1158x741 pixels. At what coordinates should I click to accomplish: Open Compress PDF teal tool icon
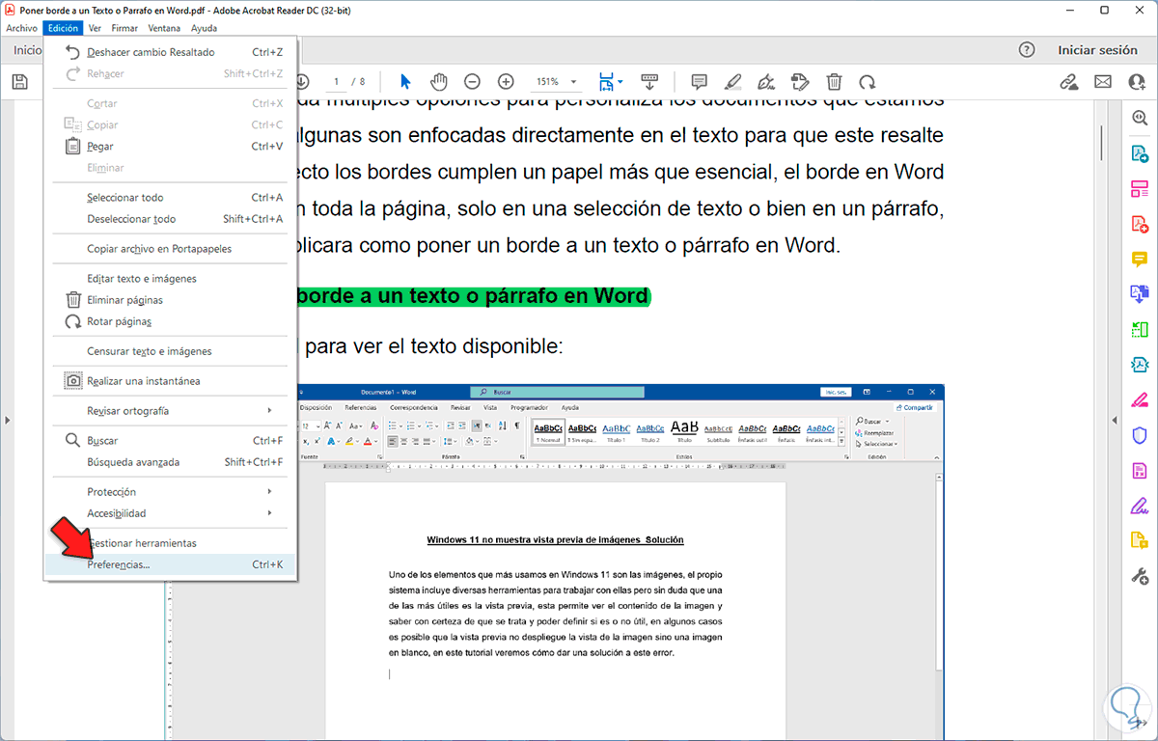(1140, 365)
